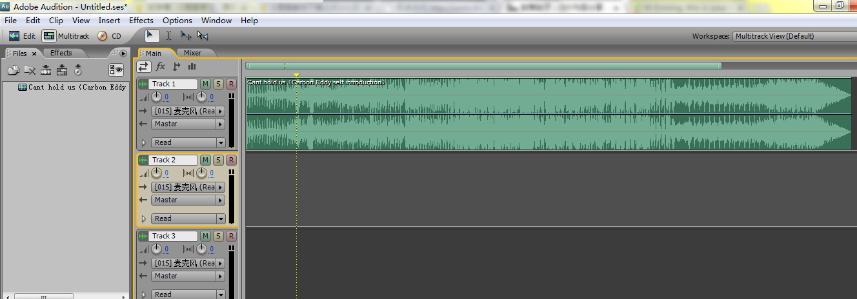The image size is (857, 299).
Task: Open the Files panel flyout menu arrow
Action: [x=123, y=53]
